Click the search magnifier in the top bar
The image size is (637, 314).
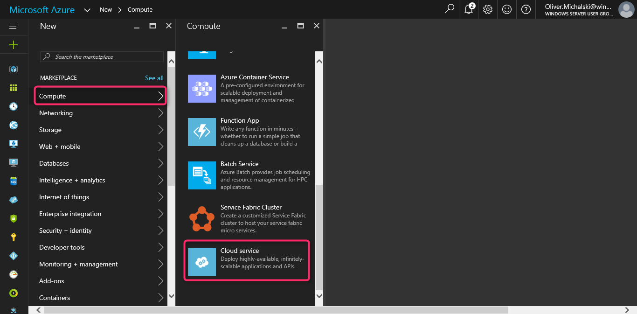(450, 9)
